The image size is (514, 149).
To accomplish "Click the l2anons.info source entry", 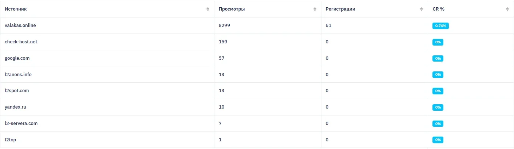I will [x=18, y=74].
